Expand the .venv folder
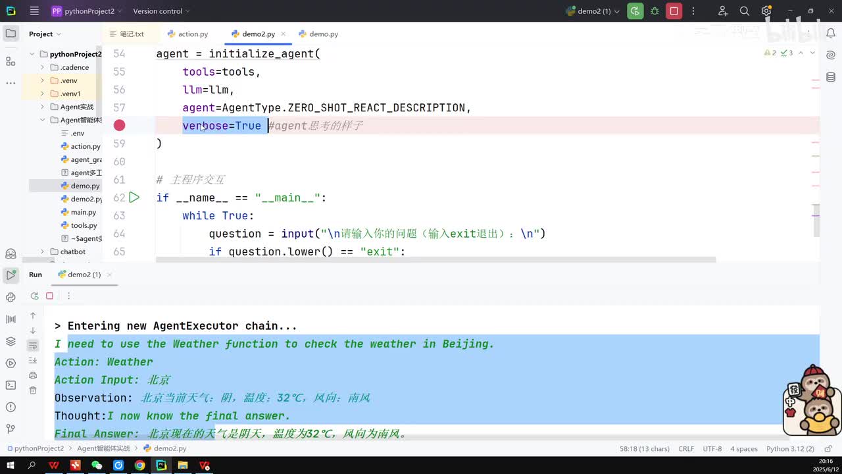 pos(42,80)
